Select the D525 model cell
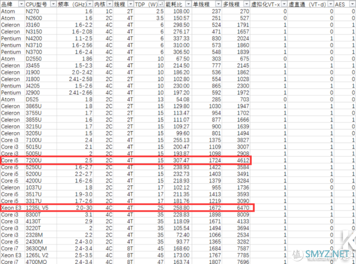 click(x=41, y=99)
